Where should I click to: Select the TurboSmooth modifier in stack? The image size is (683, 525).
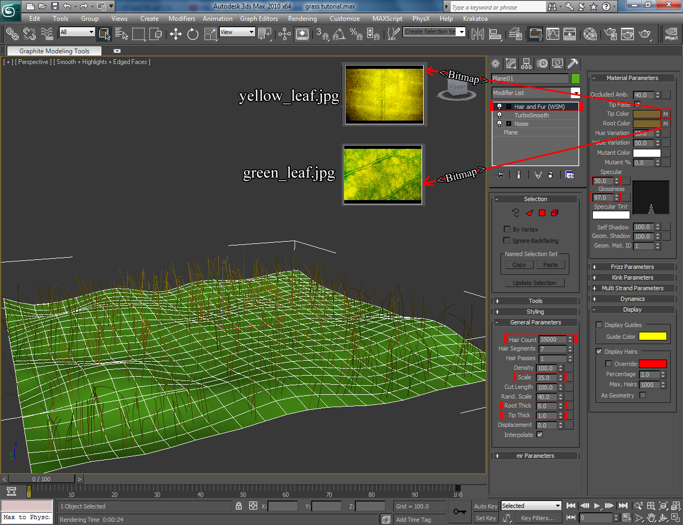(x=531, y=115)
